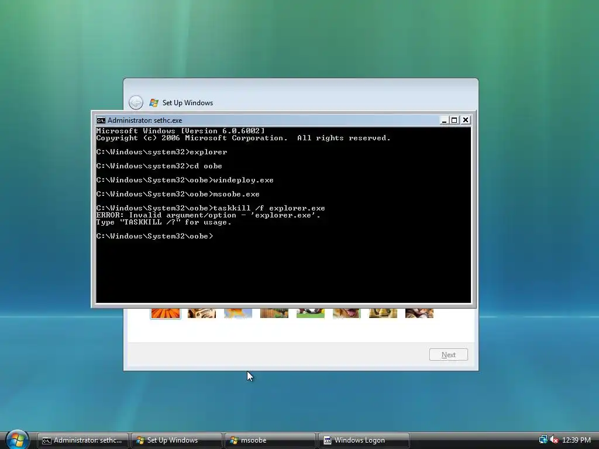Click the 12:39 PM clock
The image size is (599, 449).
(x=576, y=440)
